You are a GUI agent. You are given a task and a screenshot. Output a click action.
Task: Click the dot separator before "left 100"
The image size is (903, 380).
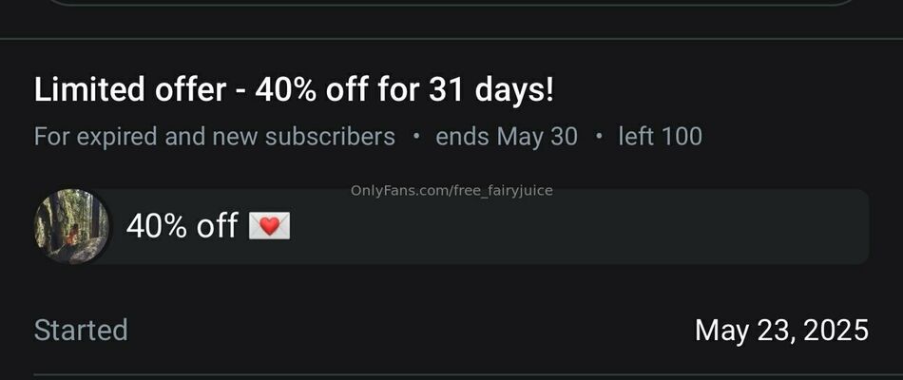(598, 138)
